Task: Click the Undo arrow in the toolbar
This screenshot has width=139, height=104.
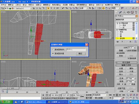Action: coord(63,8)
